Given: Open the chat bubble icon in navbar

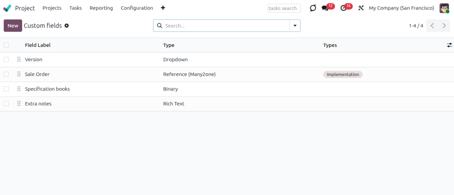Looking at the screenshot, I should click(x=313, y=8).
